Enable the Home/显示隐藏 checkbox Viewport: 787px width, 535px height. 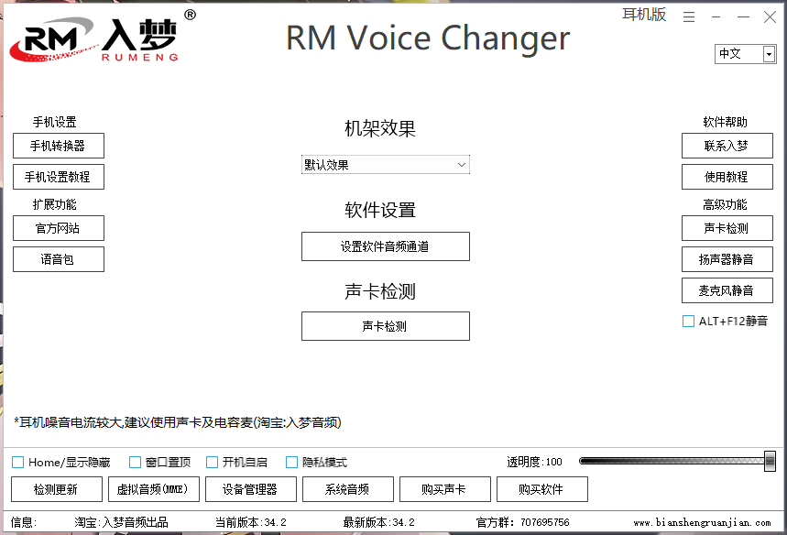coord(17,462)
